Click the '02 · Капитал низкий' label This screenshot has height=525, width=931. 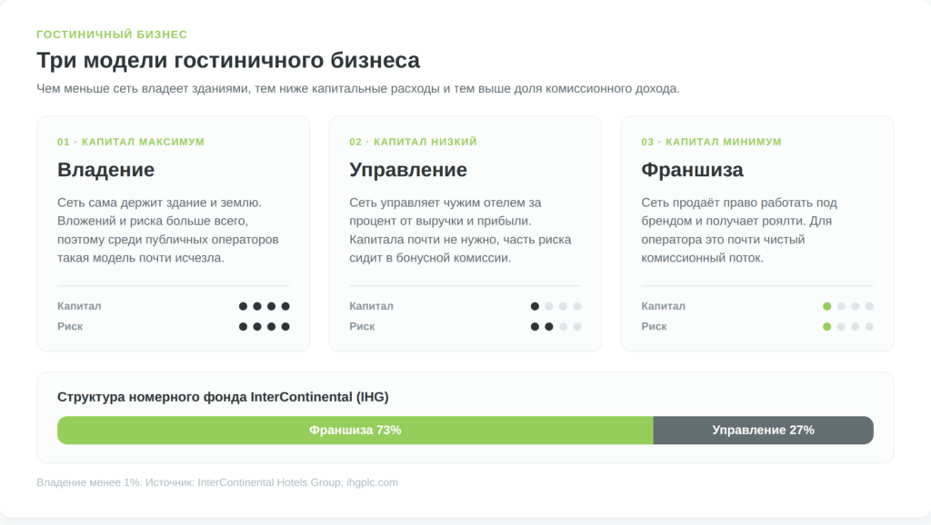pyautogui.click(x=414, y=142)
